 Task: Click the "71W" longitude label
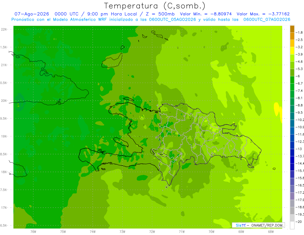coord(182,231)
